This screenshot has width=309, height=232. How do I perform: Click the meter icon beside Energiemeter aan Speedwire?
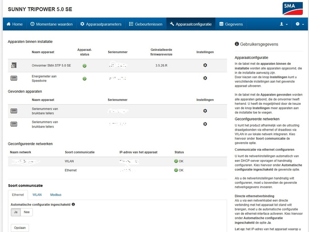pos(14,78)
